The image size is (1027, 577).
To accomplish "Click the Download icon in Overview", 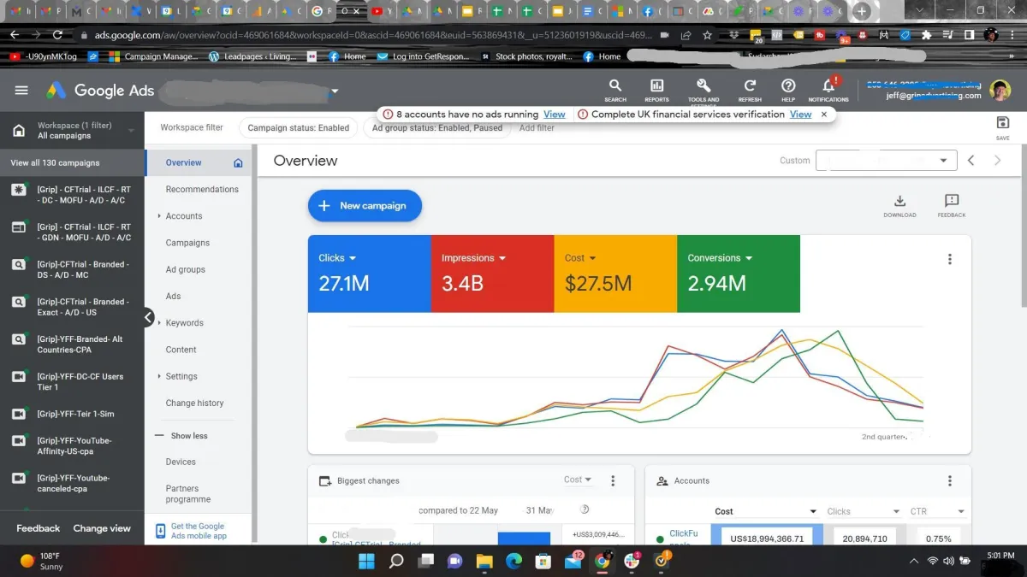I will 899,201.
